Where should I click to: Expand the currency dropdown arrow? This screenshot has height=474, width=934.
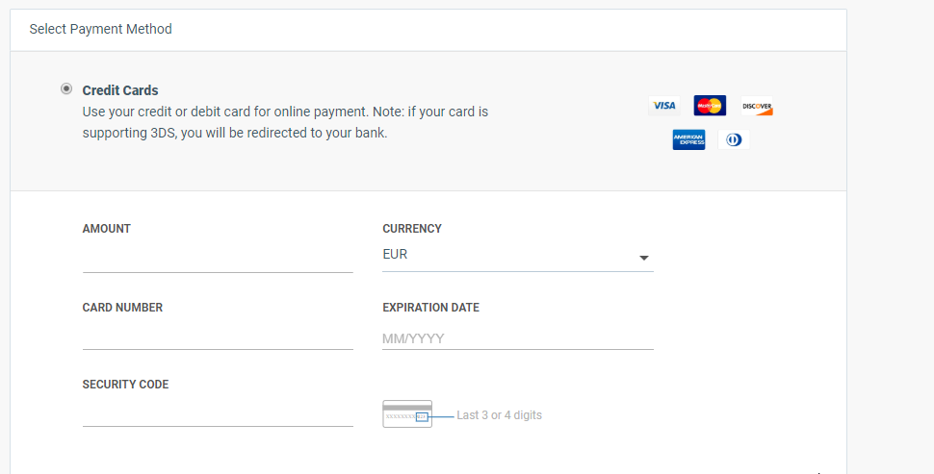click(x=644, y=258)
